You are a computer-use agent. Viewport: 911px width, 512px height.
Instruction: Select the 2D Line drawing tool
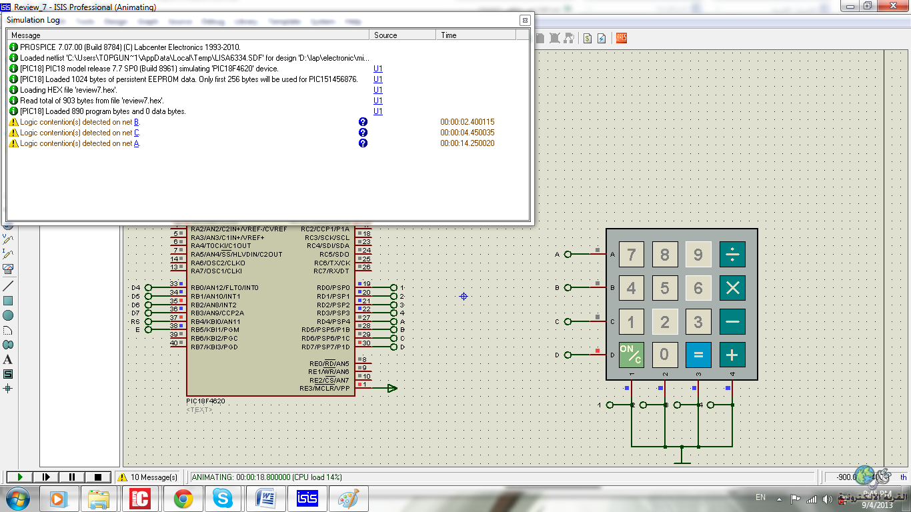[x=8, y=286]
